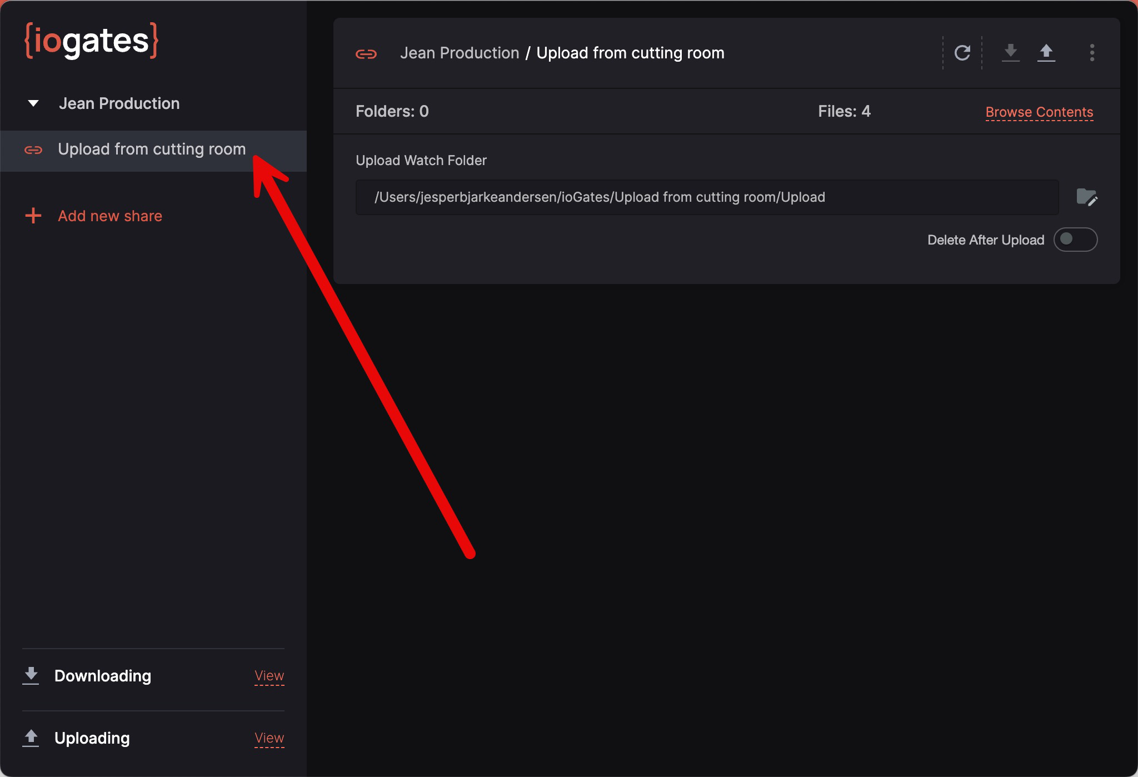Click the Upload Watch Folder path field
The image size is (1138, 777).
(706, 197)
